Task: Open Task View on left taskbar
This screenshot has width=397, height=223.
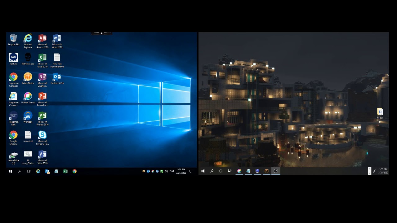Action: [x=29, y=171]
